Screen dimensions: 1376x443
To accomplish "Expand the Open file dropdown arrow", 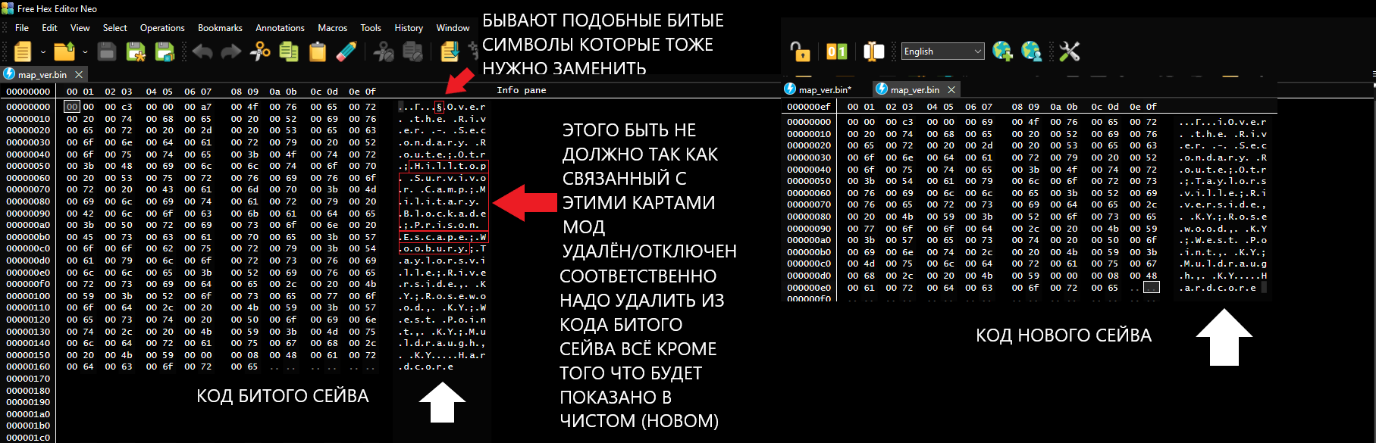I will (x=85, y=52).
